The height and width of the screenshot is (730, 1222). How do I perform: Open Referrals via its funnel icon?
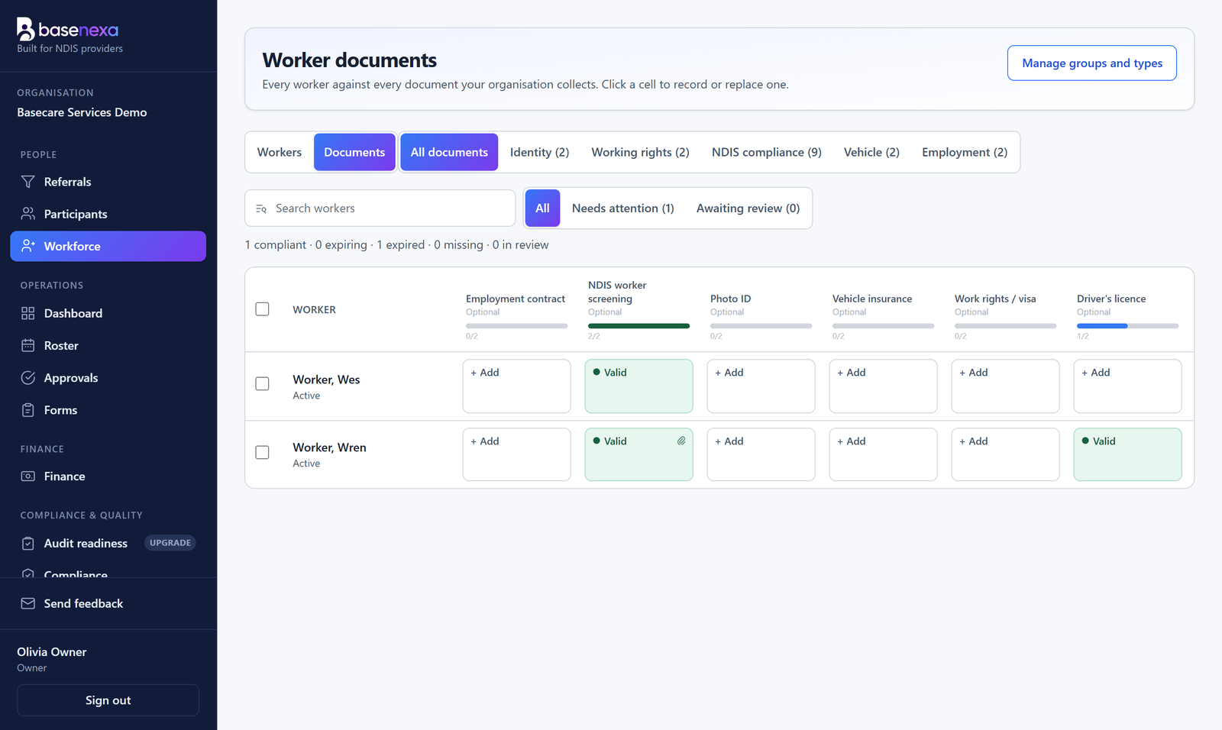point(28,182)
